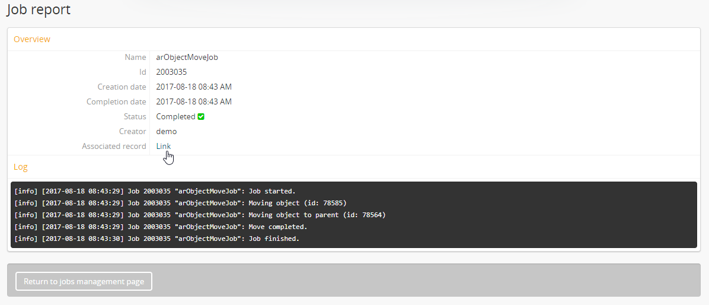Select the Overview section header

pos(32,39)
